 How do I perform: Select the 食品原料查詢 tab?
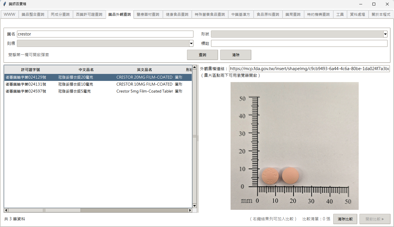(x=268, y=14)
